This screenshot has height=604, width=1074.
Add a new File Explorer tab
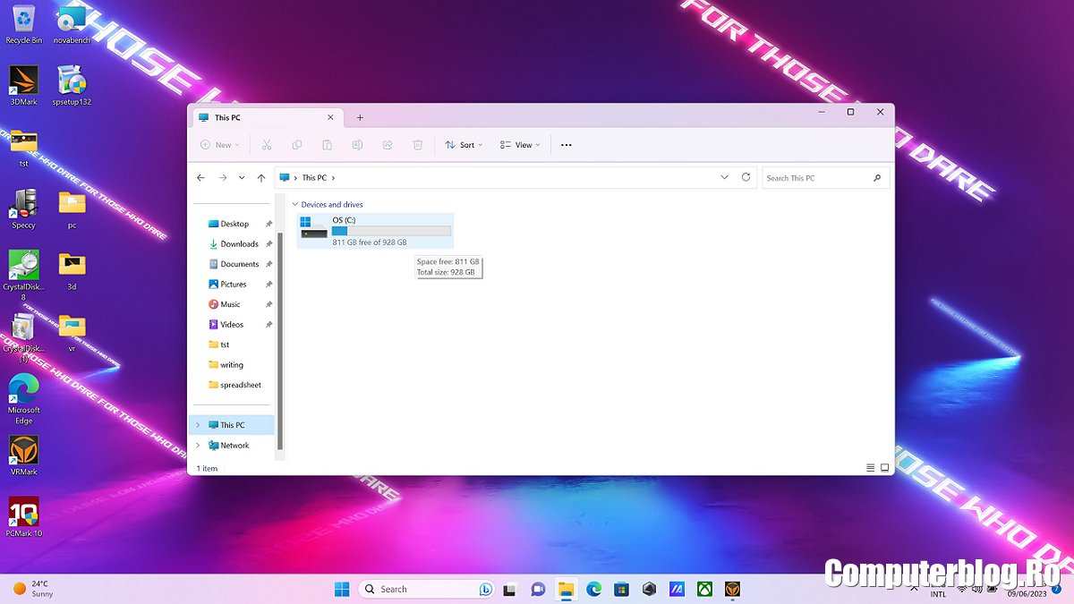pos(360,117)
